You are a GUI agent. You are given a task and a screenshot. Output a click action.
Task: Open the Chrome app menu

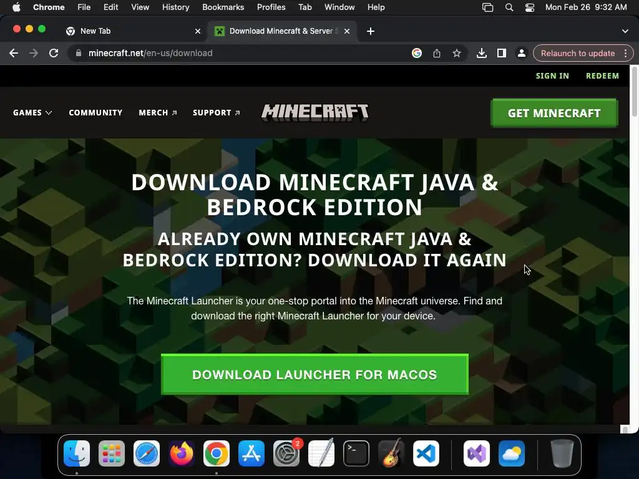[x=49, y=7]
